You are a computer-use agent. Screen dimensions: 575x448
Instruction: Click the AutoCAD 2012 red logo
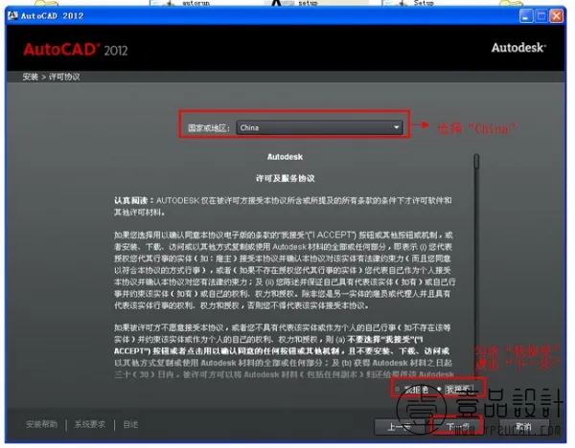[76, 50]
